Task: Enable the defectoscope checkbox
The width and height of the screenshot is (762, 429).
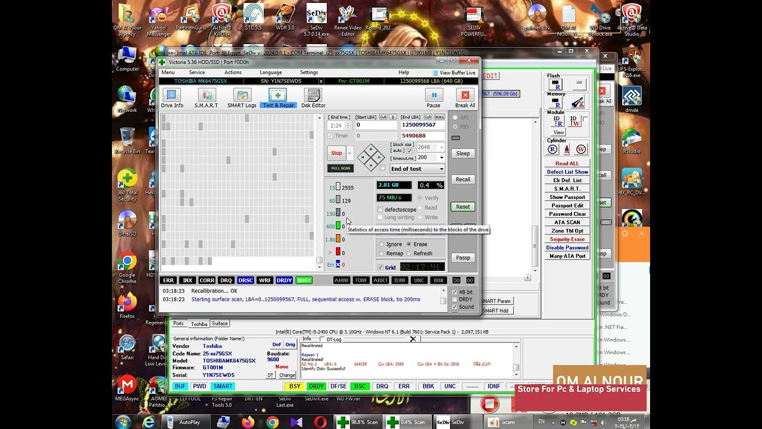Action: (x=380, y=210)
